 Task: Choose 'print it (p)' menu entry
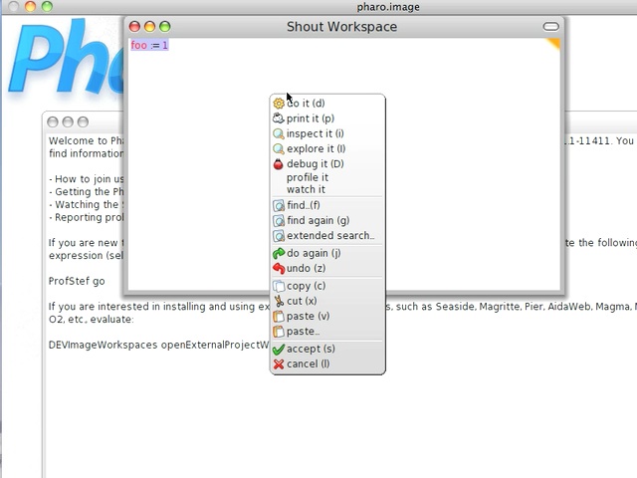coord(327,119)
